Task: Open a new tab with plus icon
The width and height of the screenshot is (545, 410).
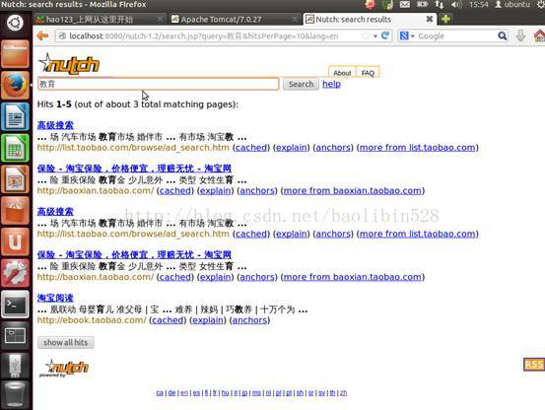Action: click(x=445, y=19)
